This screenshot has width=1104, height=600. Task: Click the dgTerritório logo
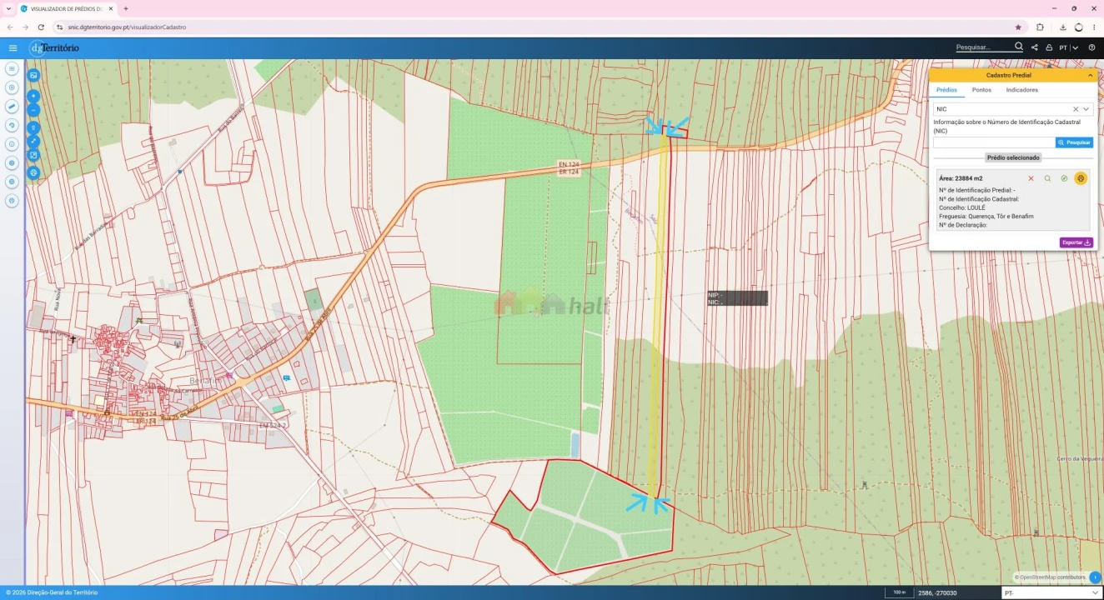54,48
